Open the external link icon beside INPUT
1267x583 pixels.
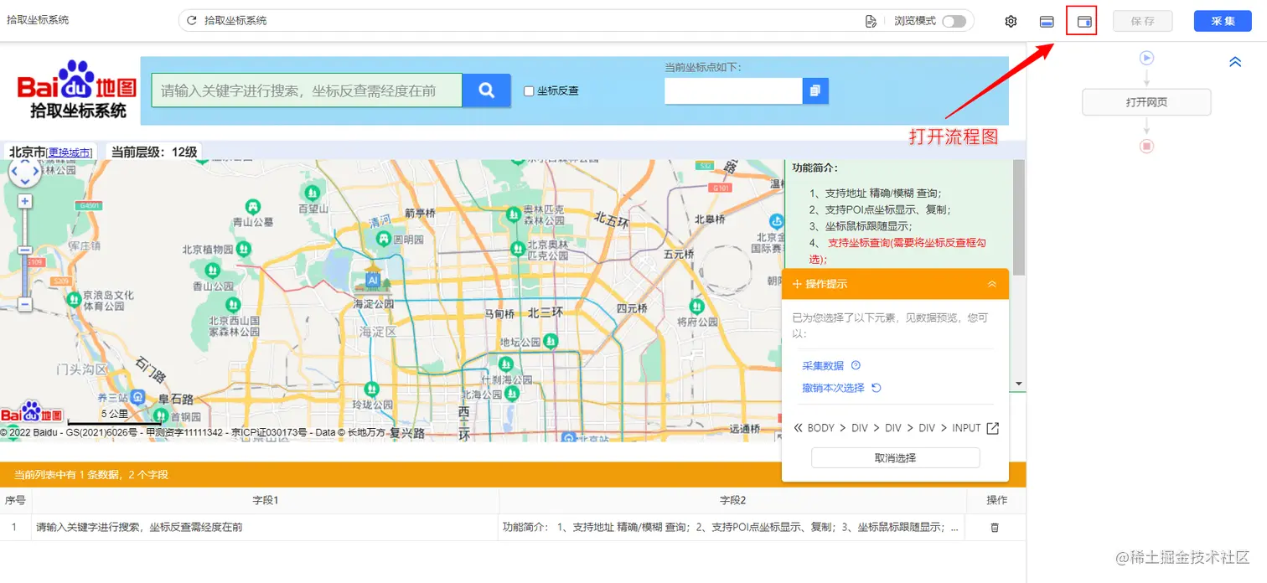(x=993, y=428)
